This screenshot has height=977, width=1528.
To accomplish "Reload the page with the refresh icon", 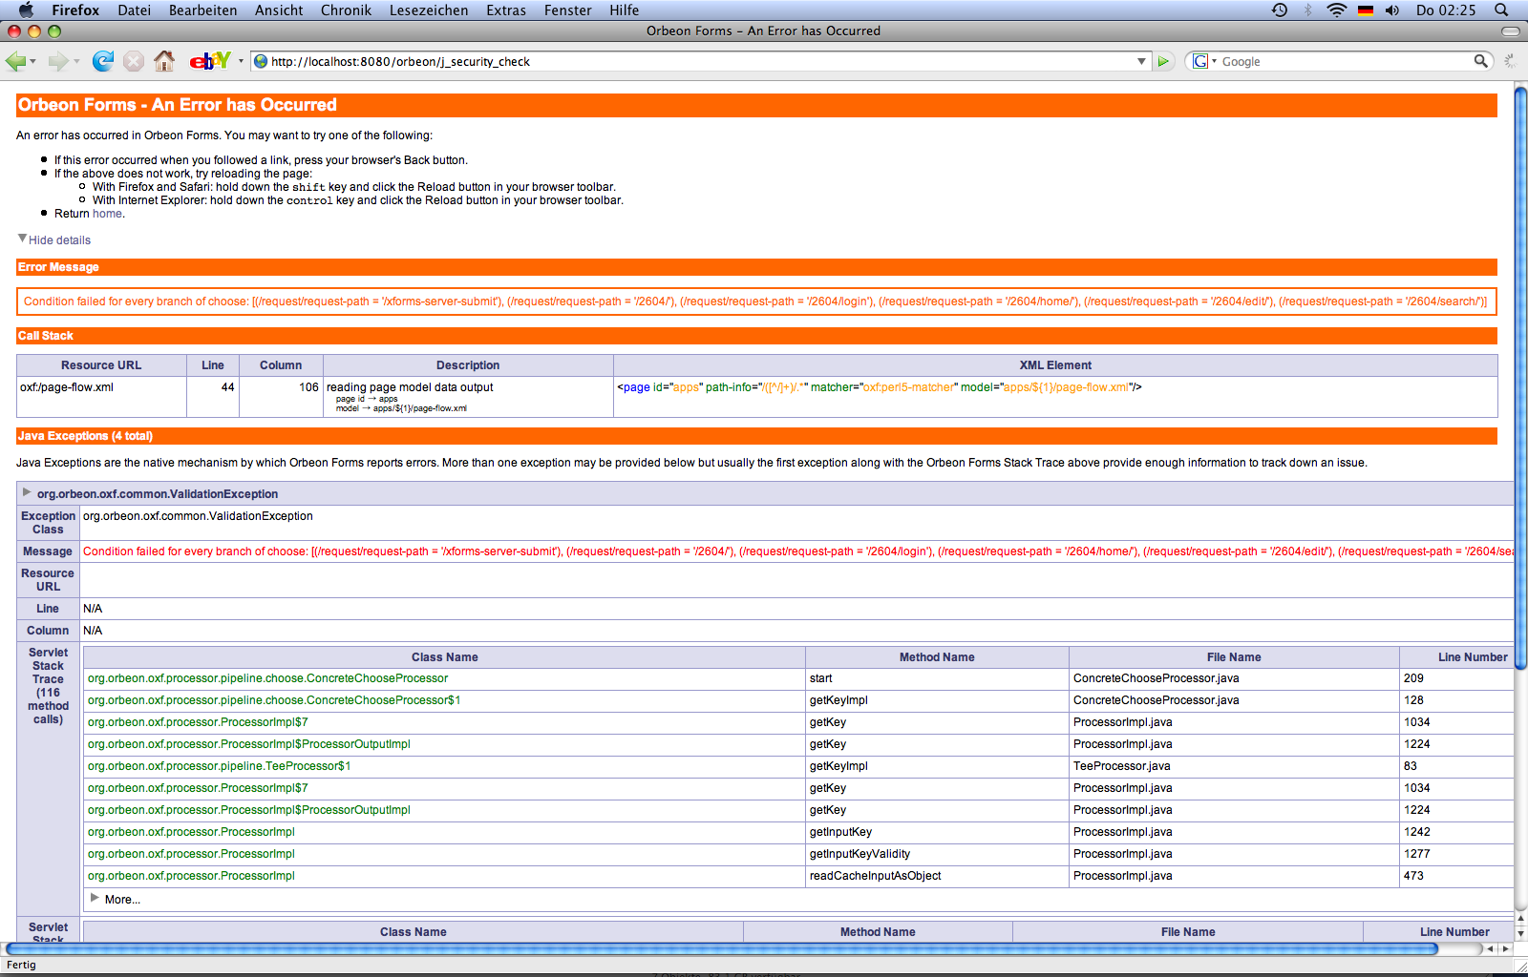I will 102,61.
